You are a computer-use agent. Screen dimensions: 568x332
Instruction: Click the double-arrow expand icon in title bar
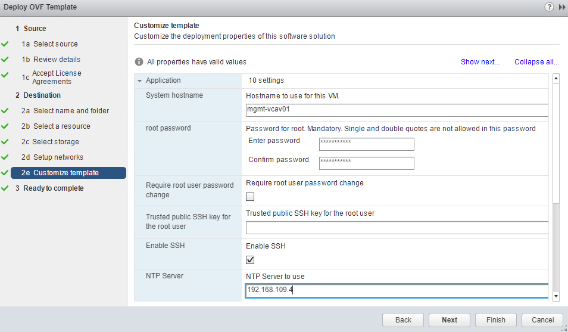coord(561,7)
